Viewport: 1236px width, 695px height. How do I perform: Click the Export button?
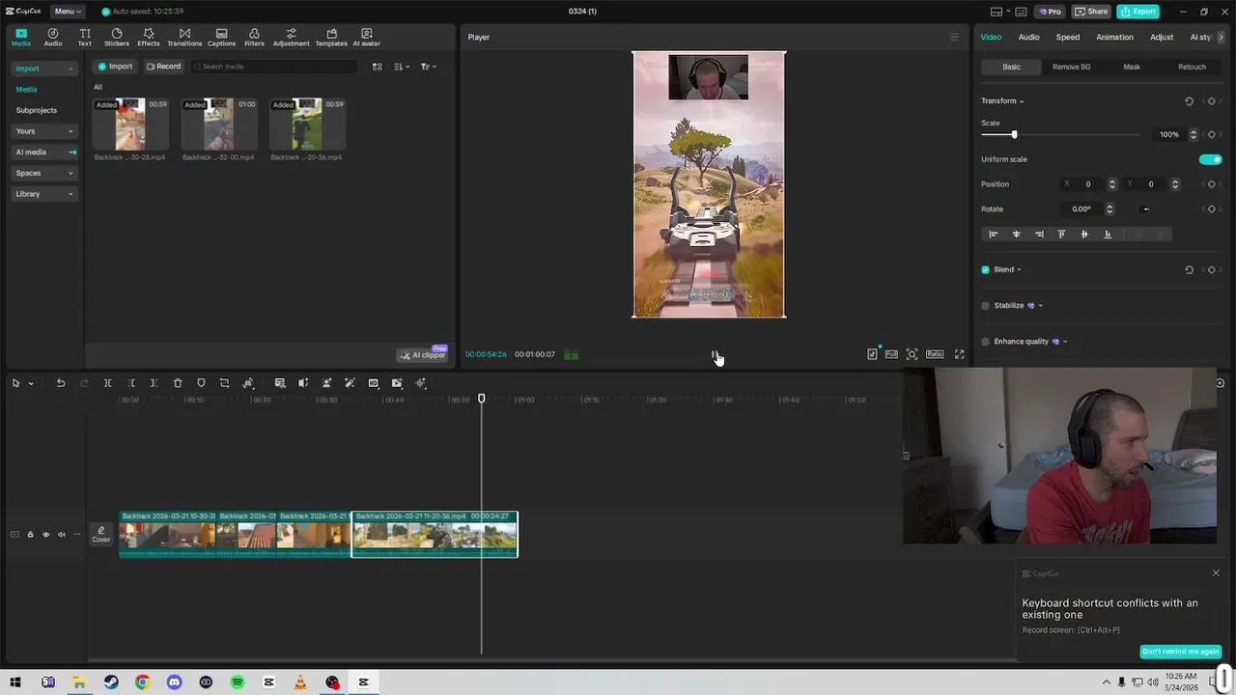pos(1138,12)
